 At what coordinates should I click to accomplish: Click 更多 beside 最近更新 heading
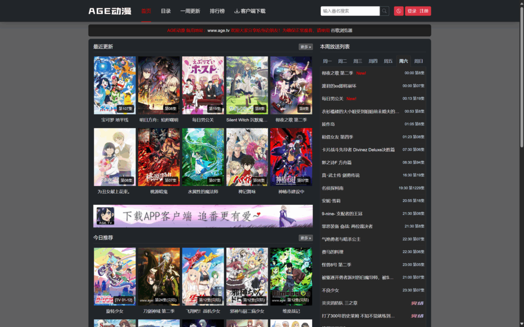pyautogui.click(x=306, y=46)
